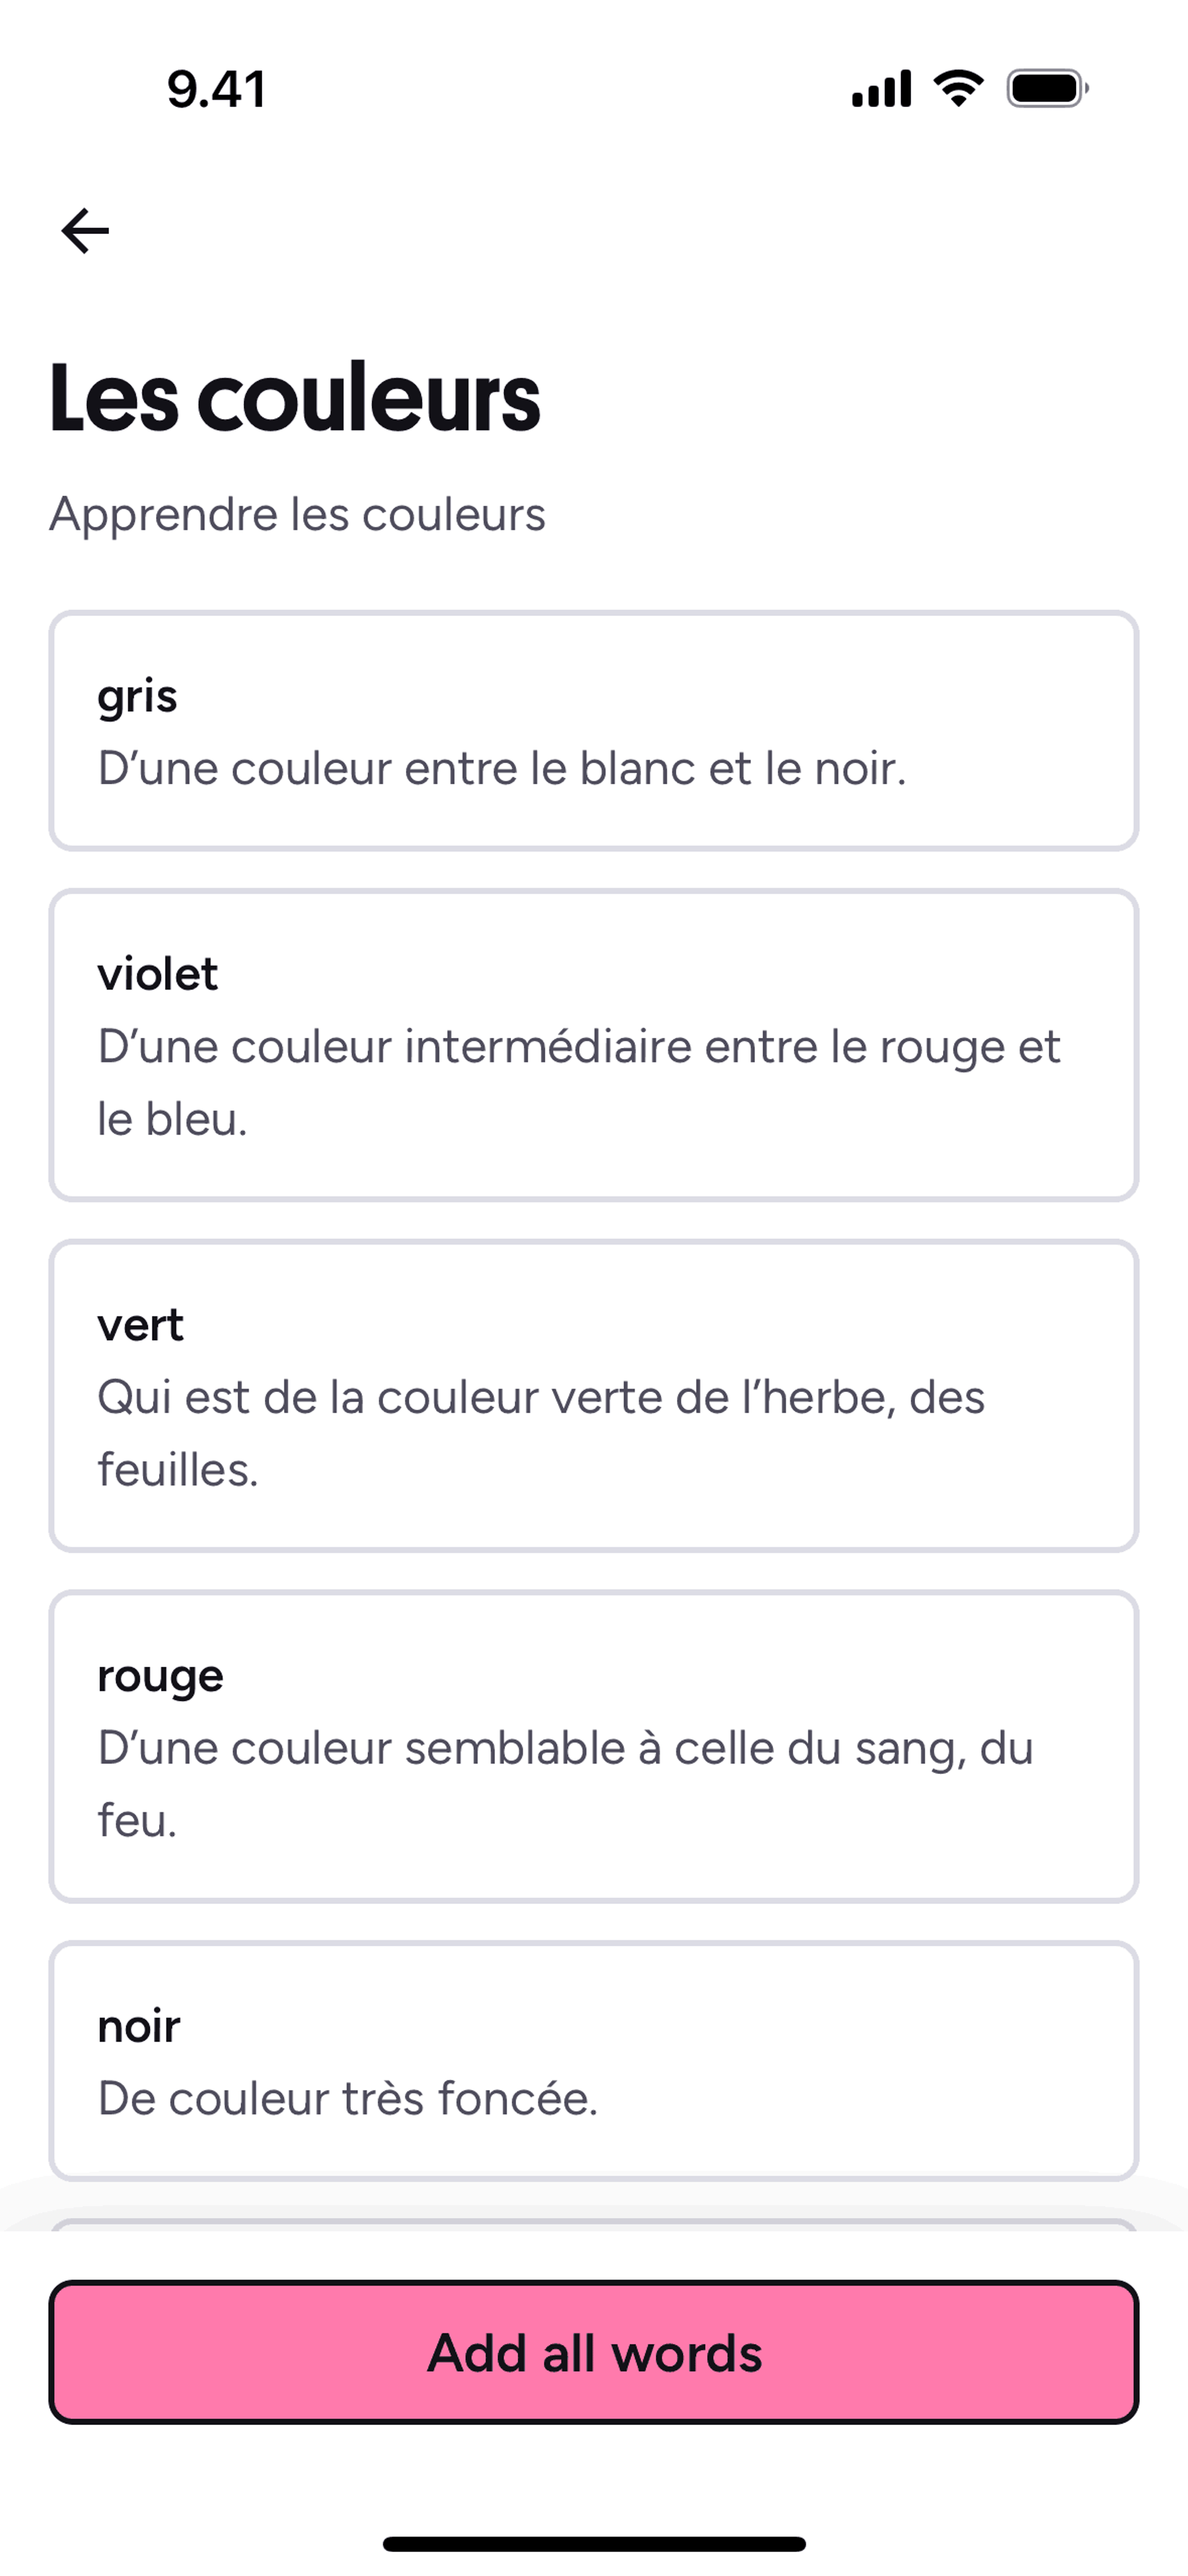The height and width of the screenshot is (2576, 1188).
Task: Select the vert word card
Action: (x=594, y=1396)
